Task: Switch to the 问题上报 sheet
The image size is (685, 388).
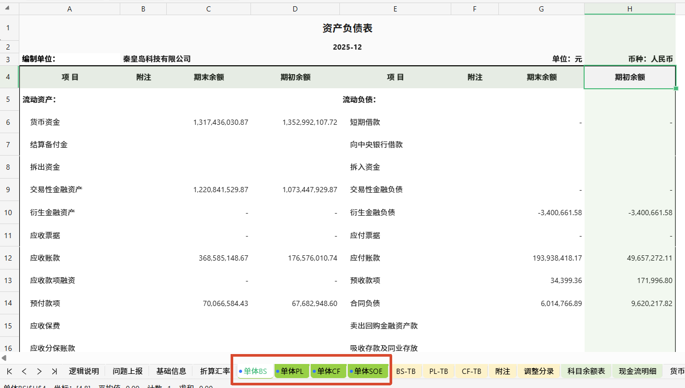Action: [128, 371]
